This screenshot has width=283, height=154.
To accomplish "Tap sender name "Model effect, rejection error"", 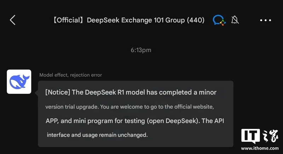I will coord(70,75).
